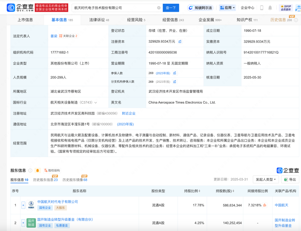
Task: Select 历史股东信息 23 sub-tab
Action: pyautogui.click(x=45, y=180)
